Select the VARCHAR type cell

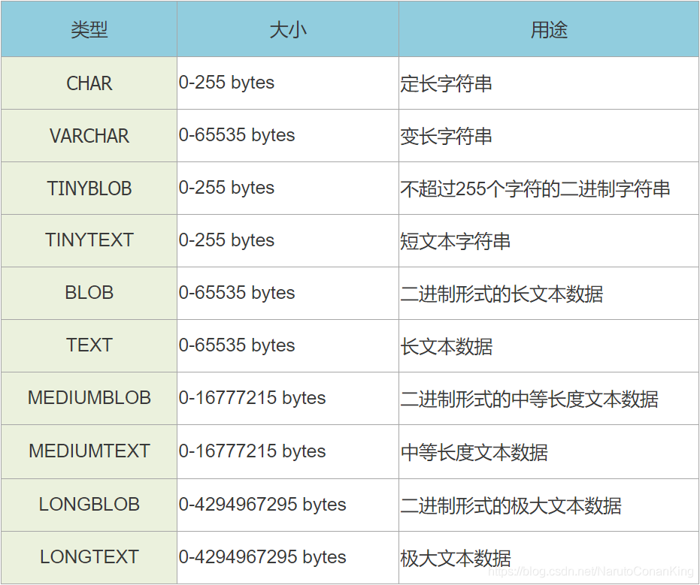click(x=89, y=136)
